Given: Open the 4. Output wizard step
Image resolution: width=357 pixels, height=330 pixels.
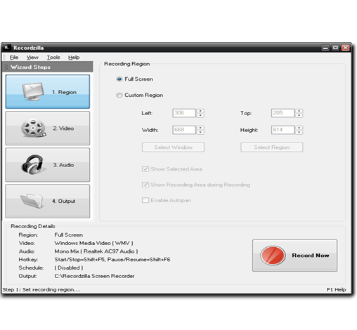Looking at the screenshot, I should click(48, 202).
